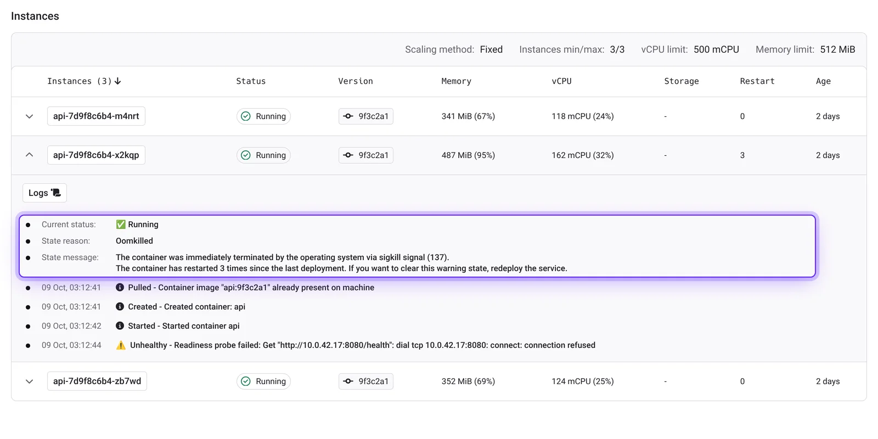Click the Age column header

(823, 81)
